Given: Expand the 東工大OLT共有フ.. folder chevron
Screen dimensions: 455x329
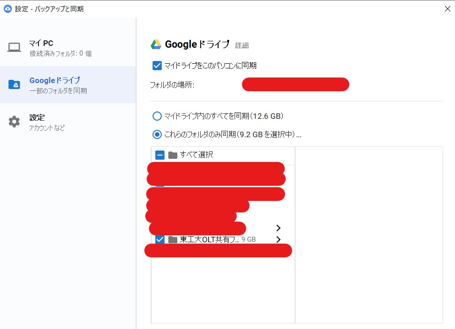Looking at the screenshot, I should point(278,240).
